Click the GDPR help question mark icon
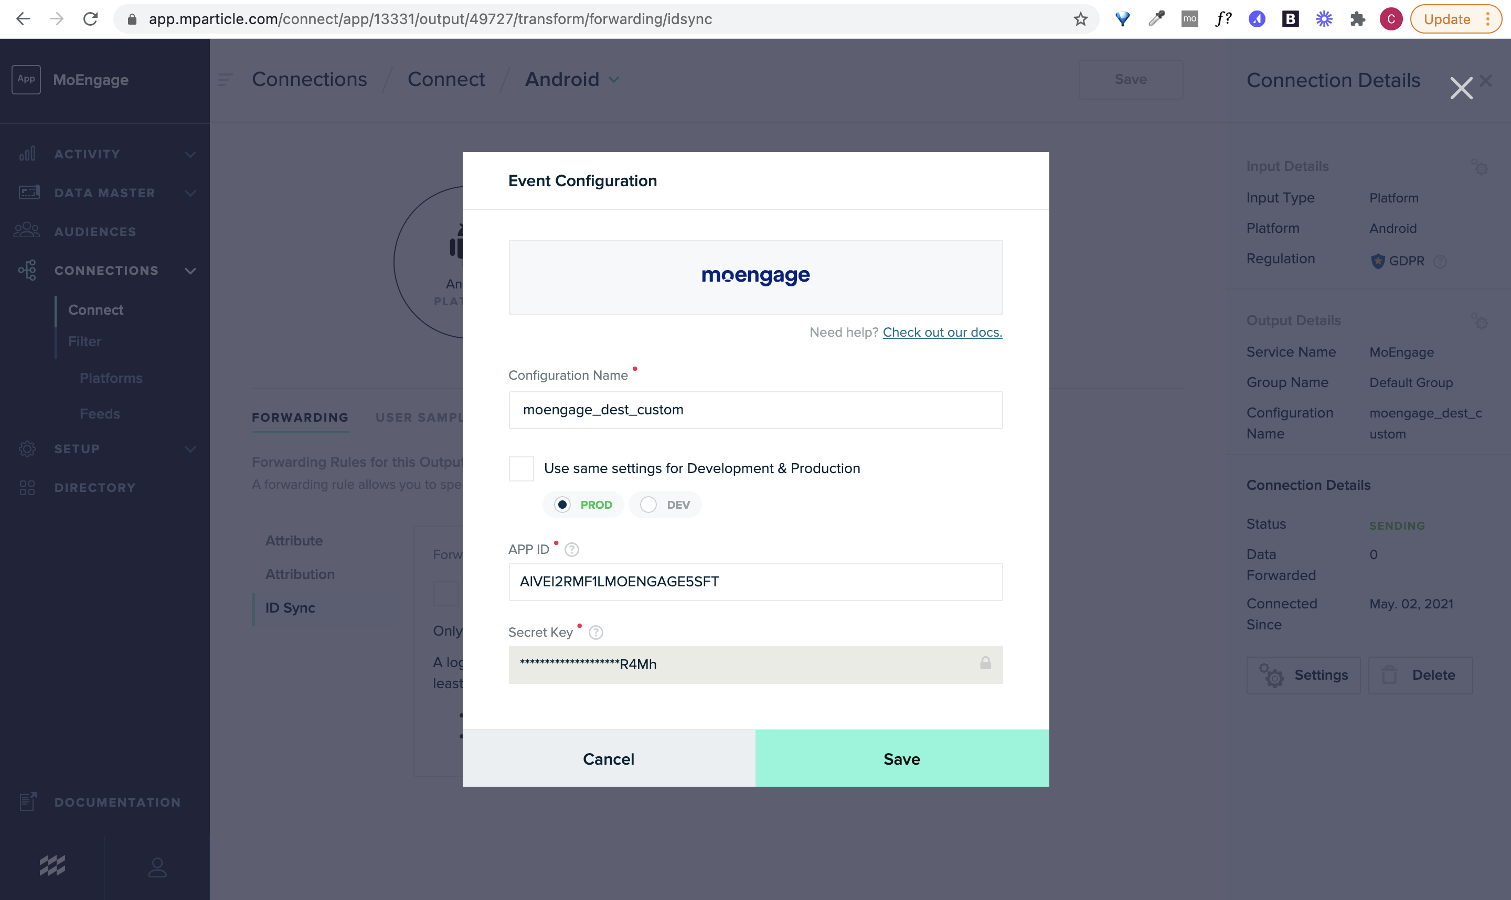This screenshot has height=900, width=1511. point(1440,261)
